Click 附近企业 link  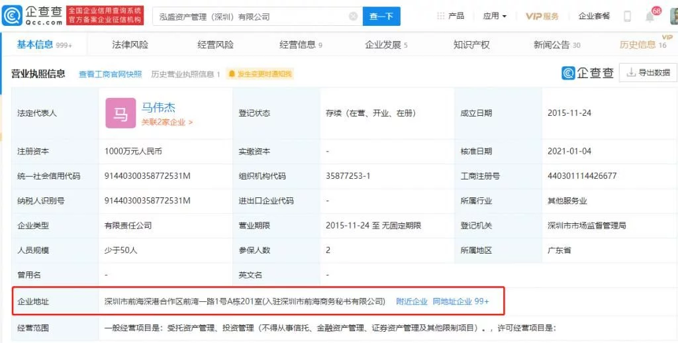point(412,301)
